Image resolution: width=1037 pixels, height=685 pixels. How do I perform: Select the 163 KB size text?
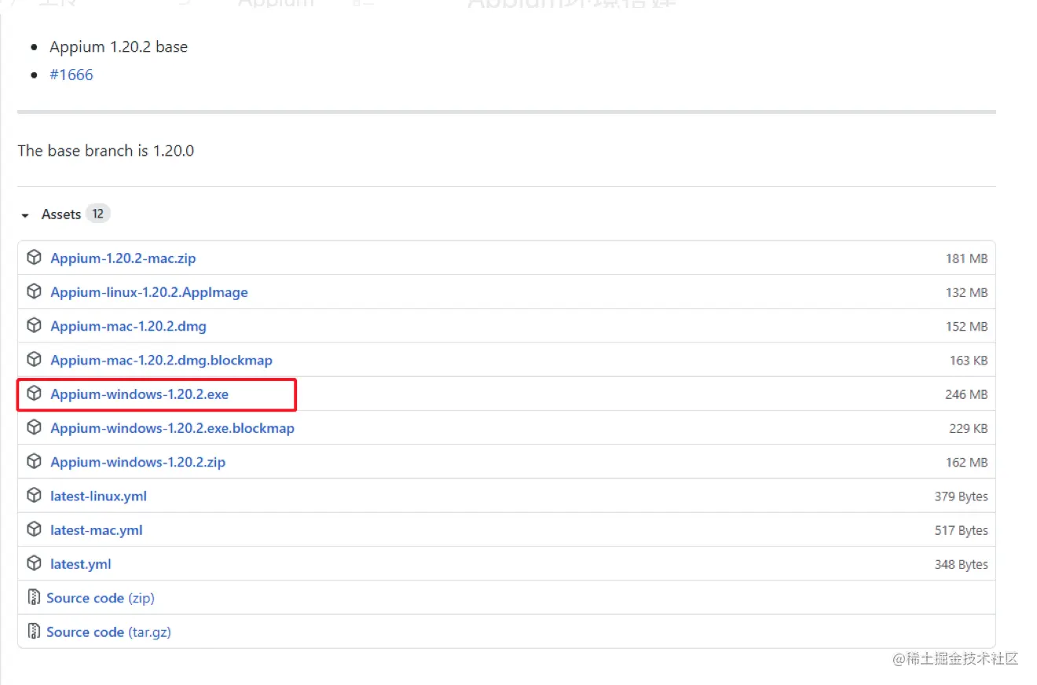point(969,361)
